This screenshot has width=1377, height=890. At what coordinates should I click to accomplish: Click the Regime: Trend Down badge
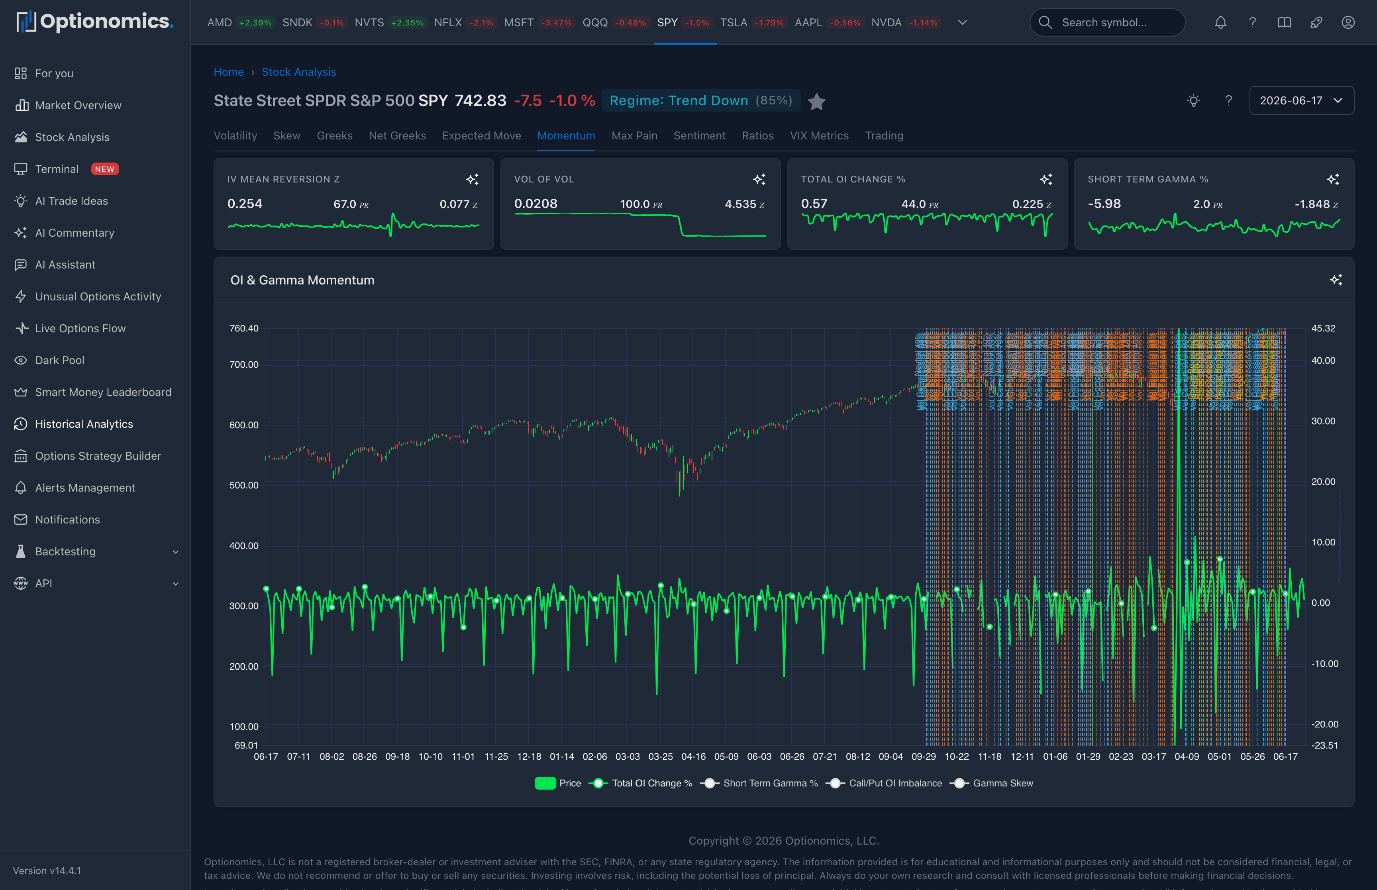(x=700, y=100)
